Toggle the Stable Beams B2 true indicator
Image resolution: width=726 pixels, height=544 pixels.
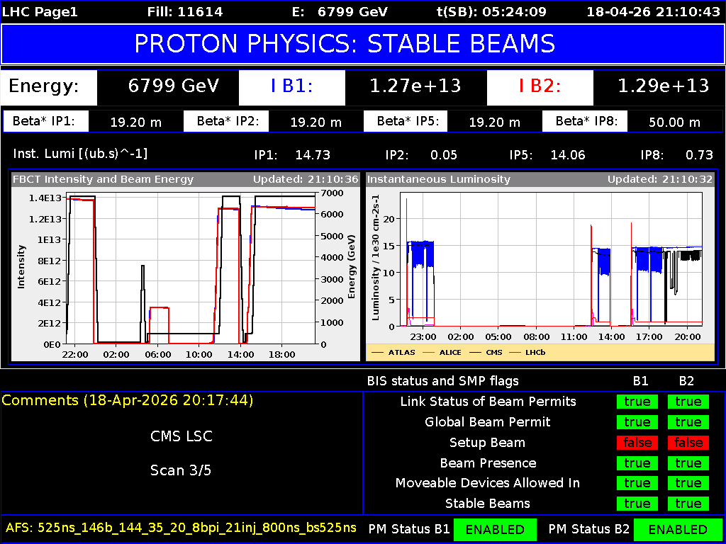coord(687,503)
